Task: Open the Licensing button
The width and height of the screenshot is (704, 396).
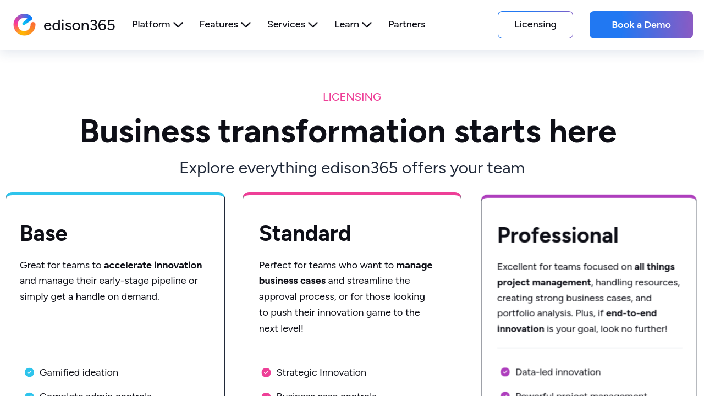Action: click(x=535, y=25)
